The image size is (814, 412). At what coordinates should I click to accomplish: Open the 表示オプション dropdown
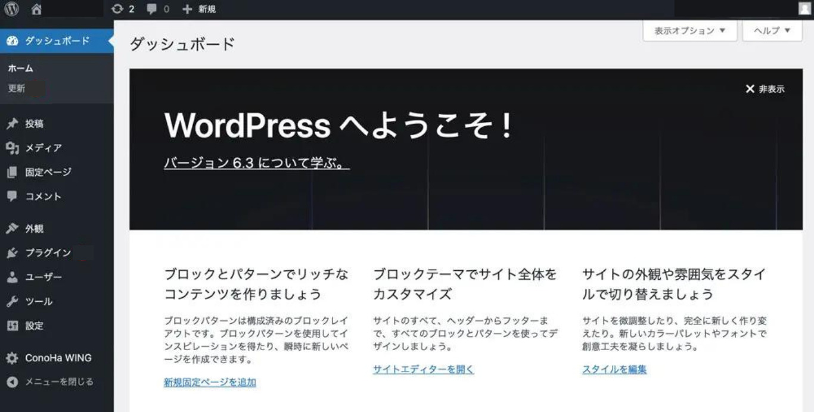[x=689, y=30]
